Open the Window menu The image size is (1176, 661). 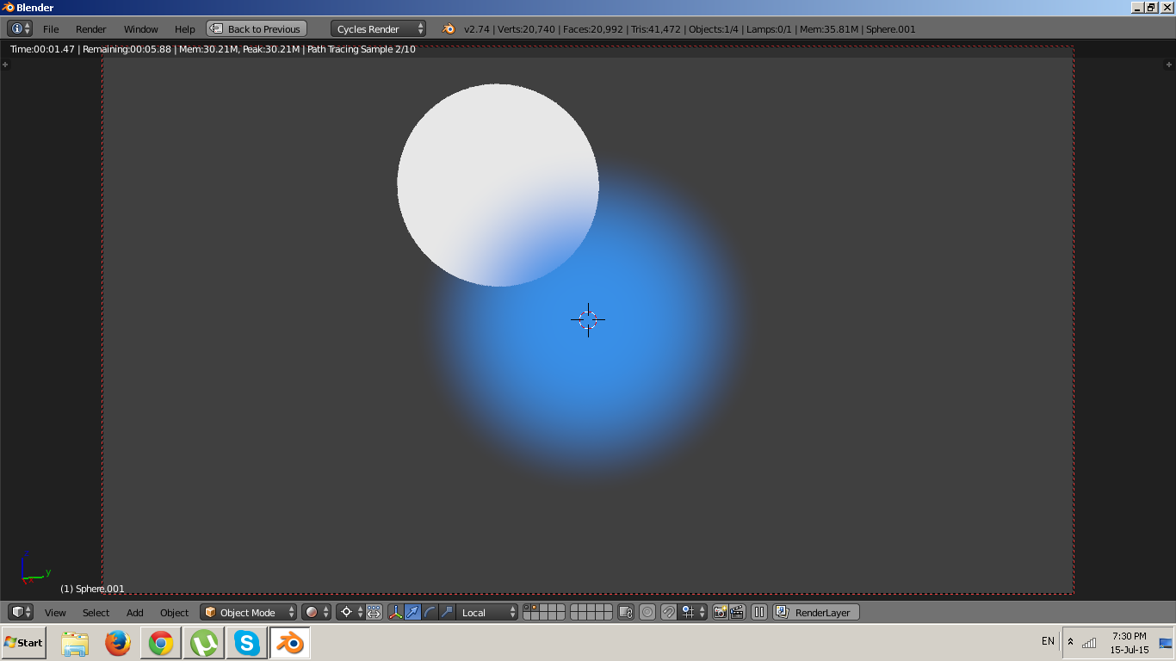coord(141,29)
